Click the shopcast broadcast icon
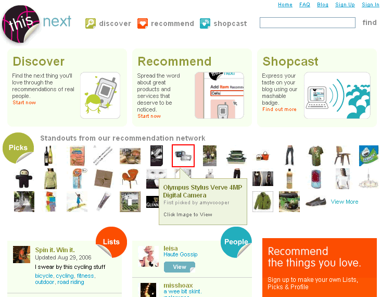 [x=205, y=23]
